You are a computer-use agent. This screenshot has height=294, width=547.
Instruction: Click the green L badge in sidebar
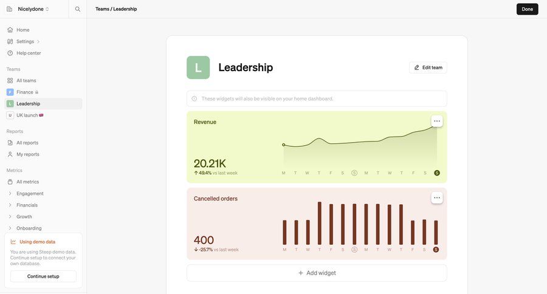click(x=10, y=104)
